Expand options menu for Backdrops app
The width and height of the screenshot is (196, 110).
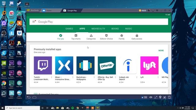[94, 77]
